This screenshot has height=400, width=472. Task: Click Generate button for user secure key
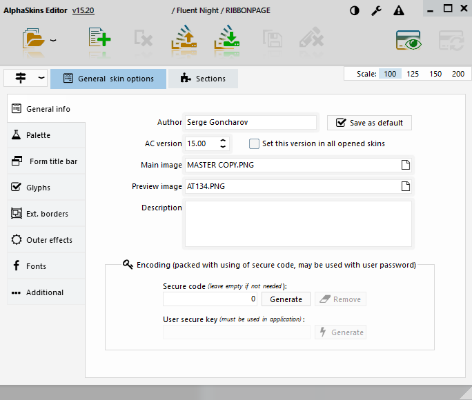[x=340, y=332]
